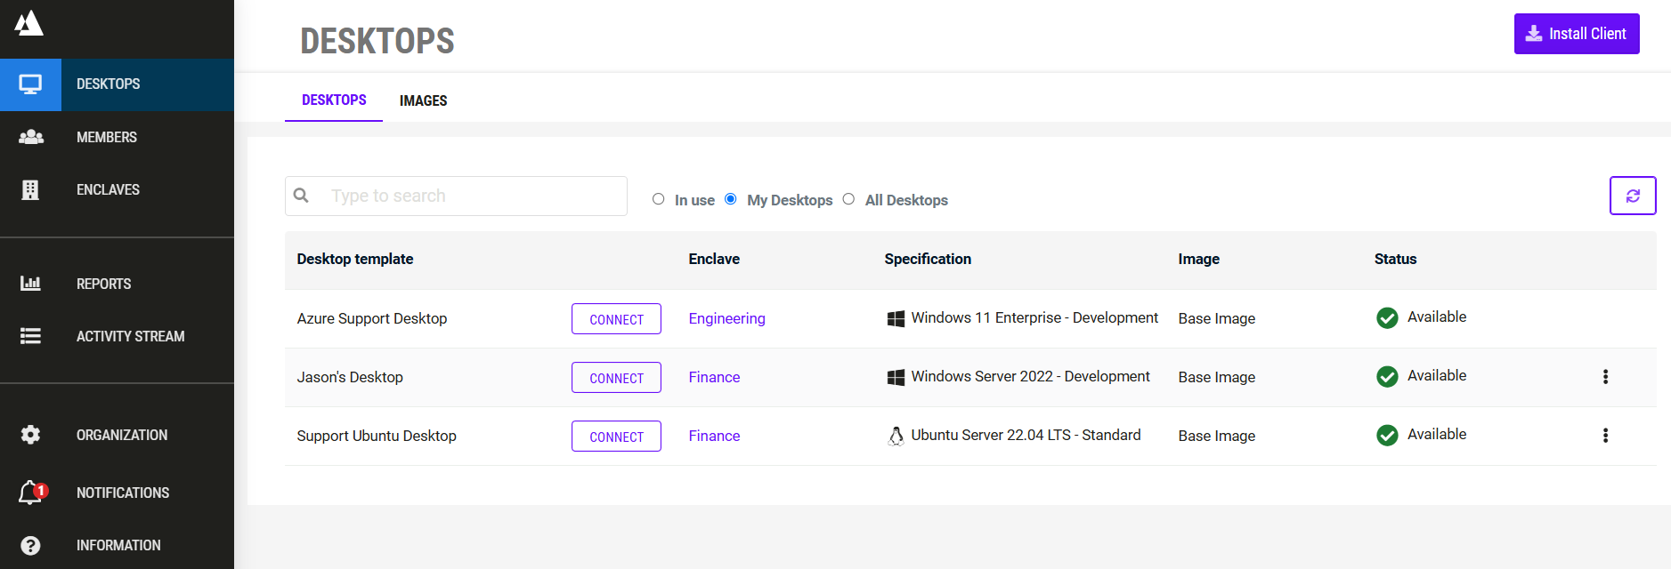This screenshot has height=569, width=1671.
Task: Switch to the Desktops tab
Action: tap(334, 100)
